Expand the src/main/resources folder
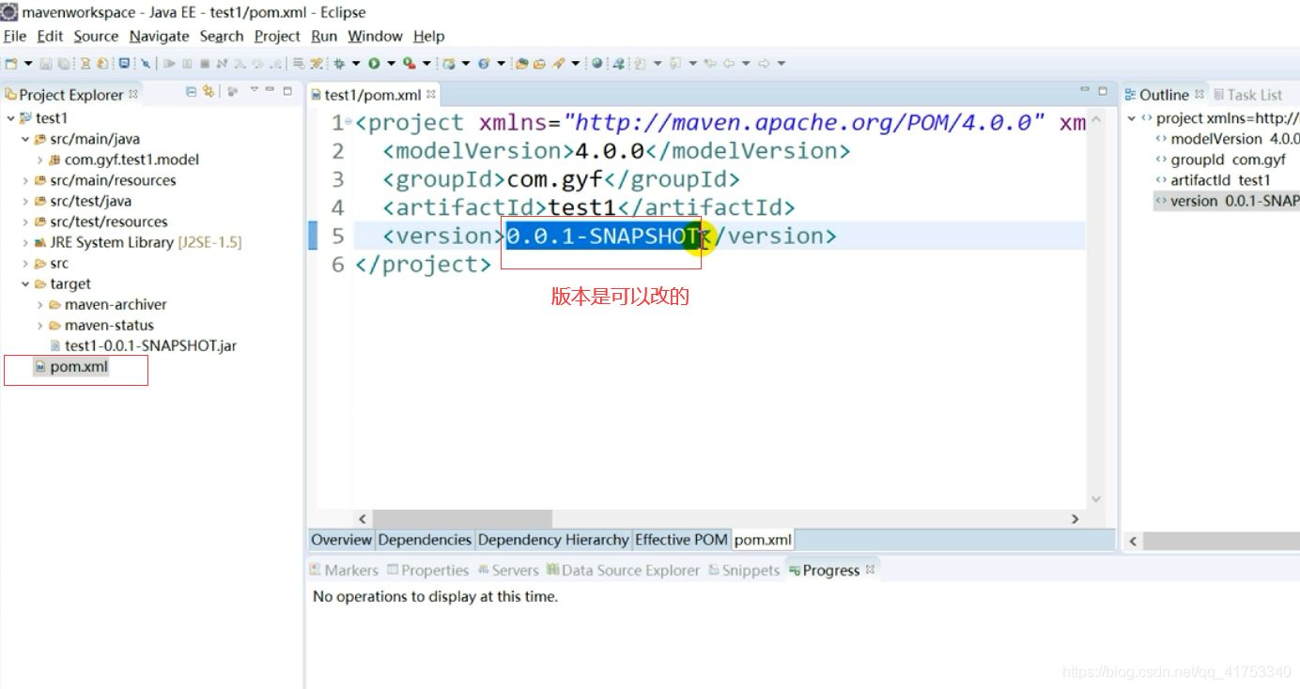 (25, 180)
